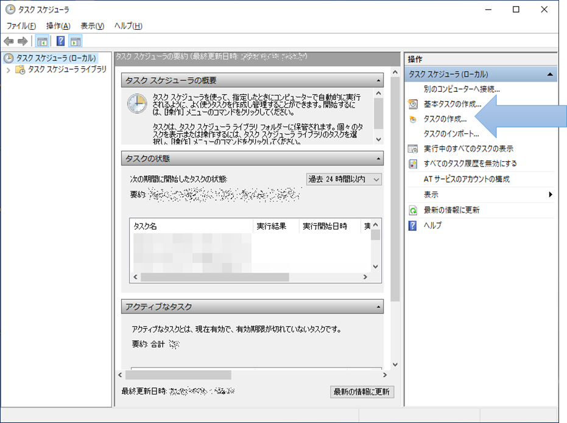Click 次の期間に開始したタスクの状態 label
Image resolution: width=567 pixels, height=423 pixels.
(178, 179)
